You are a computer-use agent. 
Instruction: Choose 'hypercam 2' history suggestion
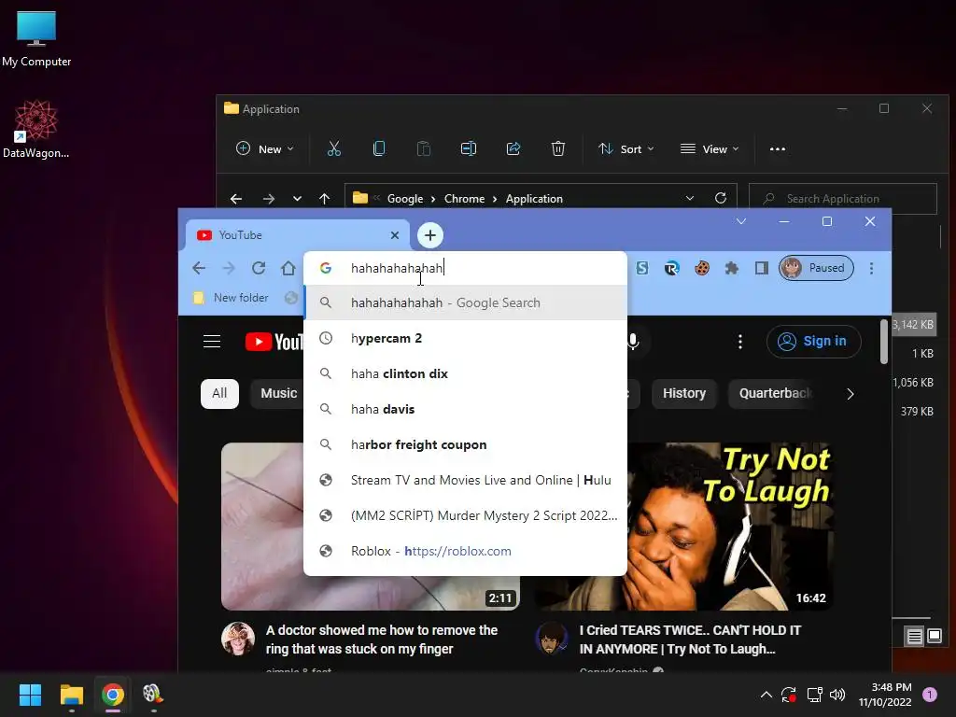(x=465, y=338)
